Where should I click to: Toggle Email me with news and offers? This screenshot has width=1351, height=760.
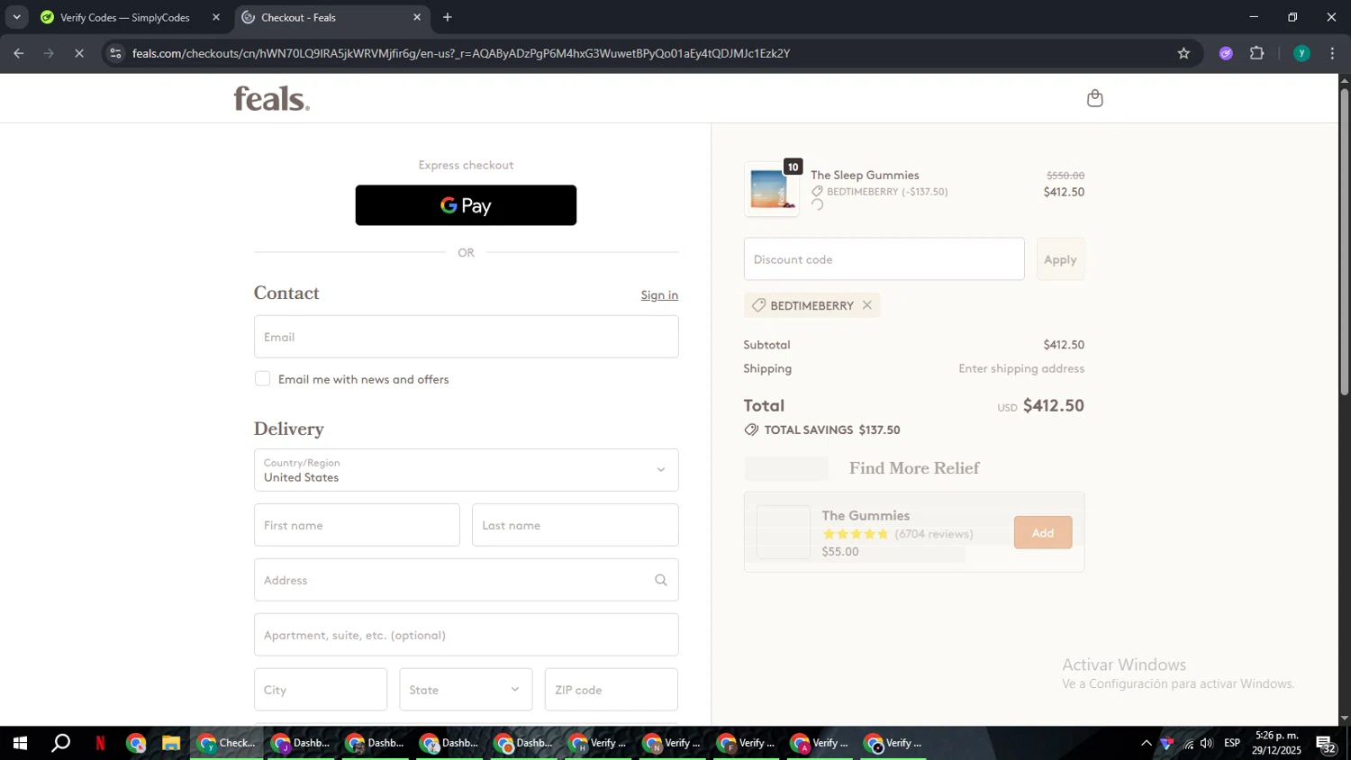click(262, 379)
